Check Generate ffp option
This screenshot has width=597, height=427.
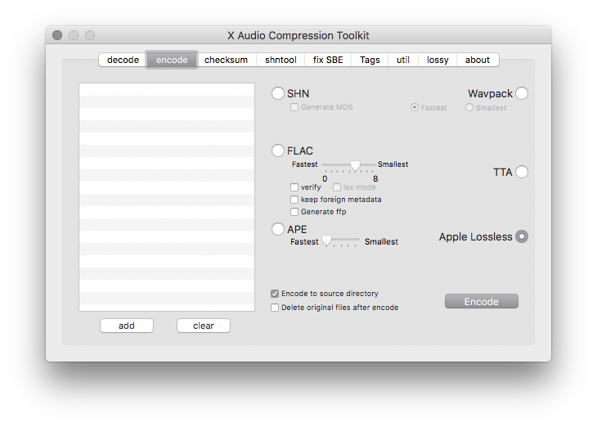tap(294, 211)
